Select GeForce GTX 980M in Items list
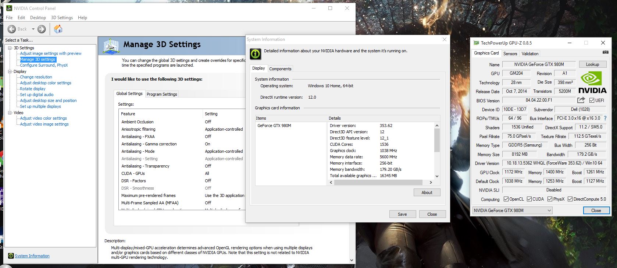Viewport: 617px width, 268px height. (274, 126)
